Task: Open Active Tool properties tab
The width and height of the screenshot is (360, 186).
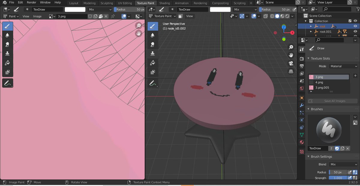Action: click(x=302, y=49)
